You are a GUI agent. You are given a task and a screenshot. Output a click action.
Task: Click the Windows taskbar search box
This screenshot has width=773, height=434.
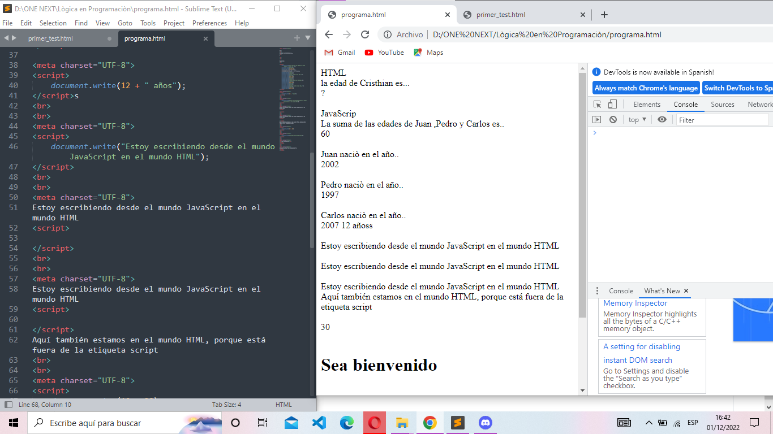pyautogui.click(x=124, y=423)
